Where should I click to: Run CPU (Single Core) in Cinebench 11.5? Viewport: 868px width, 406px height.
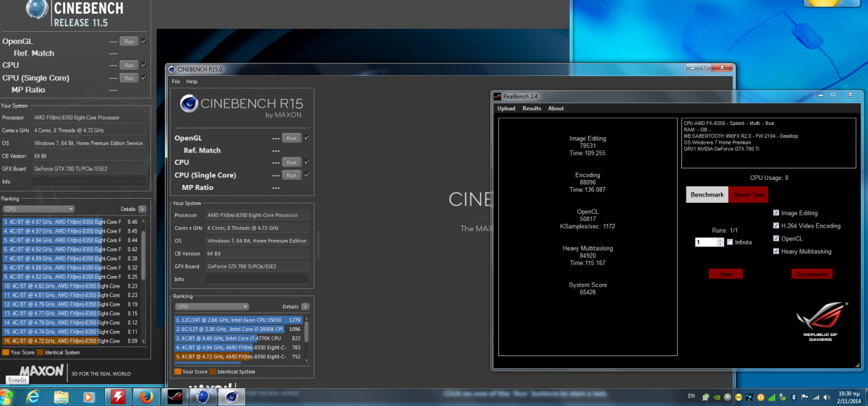pos(129,77)
